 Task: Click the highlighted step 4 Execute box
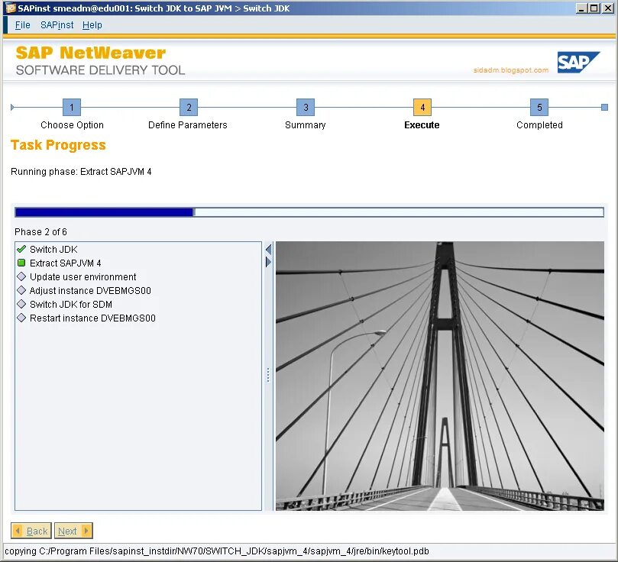click(422, 107)
